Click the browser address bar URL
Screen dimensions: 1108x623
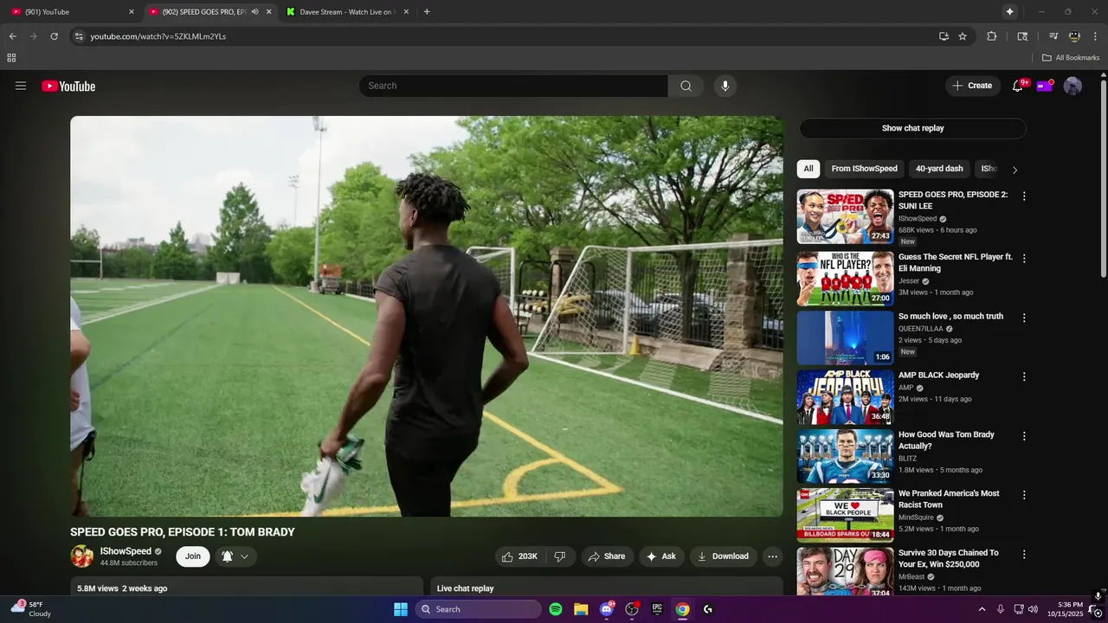coord(158,36)
